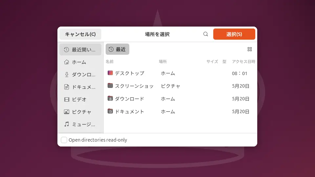Open the search magnifier icon
The width and height of the screenshot is (315, 177).
(205, 34)
